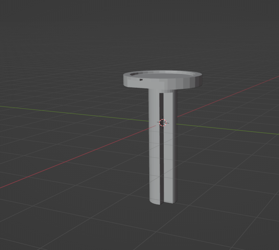Click the 3D cursor on the stem
The height and width of the screenshot is (250, 279).
click(x=163, y=122)
